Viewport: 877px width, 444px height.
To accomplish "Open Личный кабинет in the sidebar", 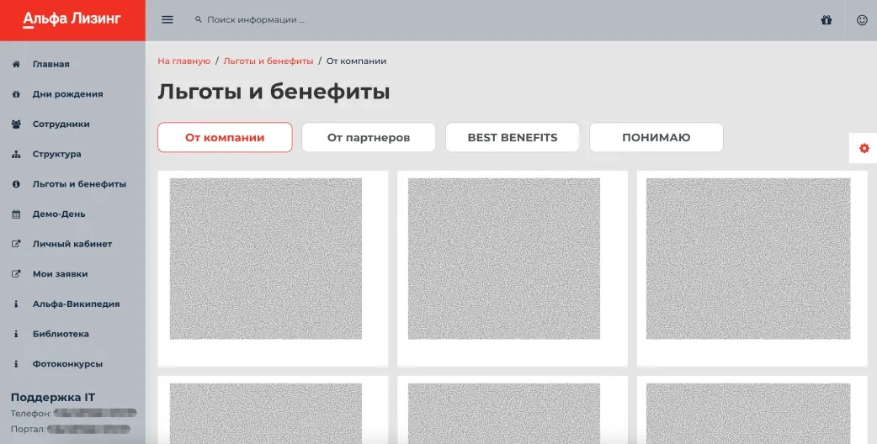I will pos(72,244).
